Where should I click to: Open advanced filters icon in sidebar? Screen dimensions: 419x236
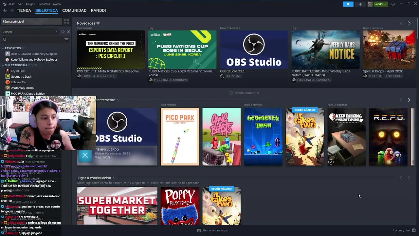pyautogui.click(x=66, y=40)
